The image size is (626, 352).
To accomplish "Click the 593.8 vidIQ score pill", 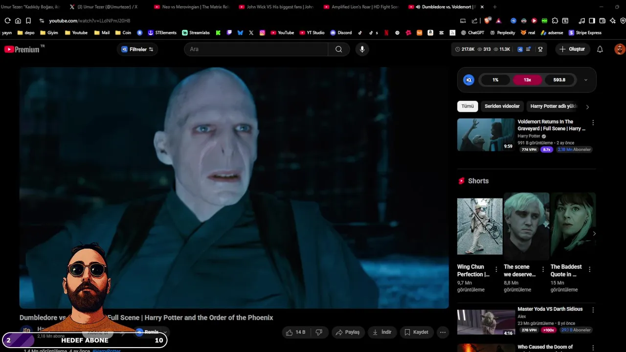I will coord(559,80).
